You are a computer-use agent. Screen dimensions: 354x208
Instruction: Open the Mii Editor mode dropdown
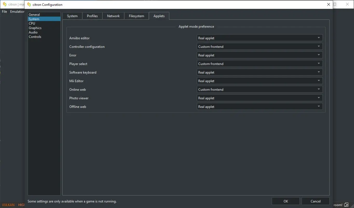pos(260,81)
